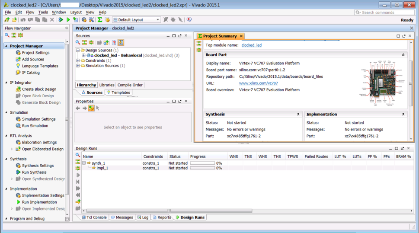The image size is (419, 233).
Task: Click the highlighted settings icon in Properties toolbar
Action: tap(91, 108)
